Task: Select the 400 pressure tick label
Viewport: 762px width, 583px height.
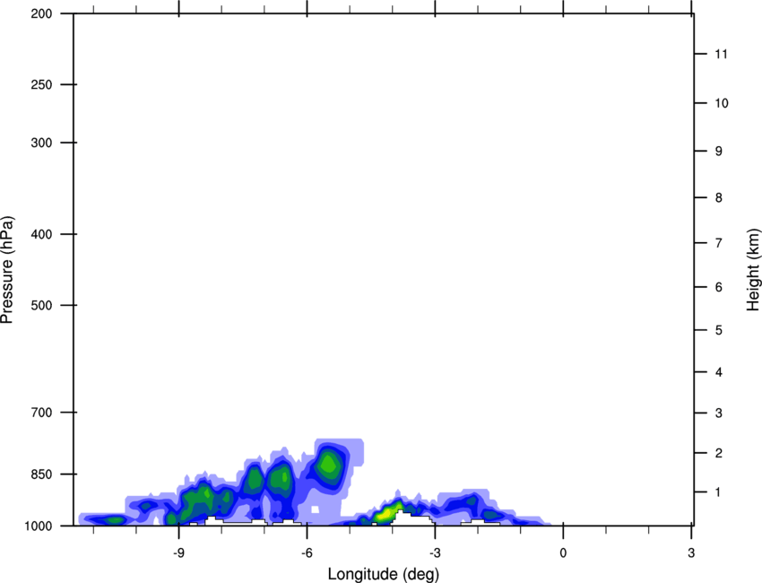Action: pyautogui.click(x=41, y=234)
